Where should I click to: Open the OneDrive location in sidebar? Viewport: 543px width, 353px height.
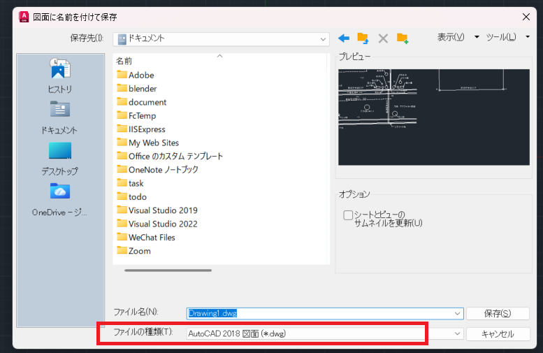click(59, 199)
